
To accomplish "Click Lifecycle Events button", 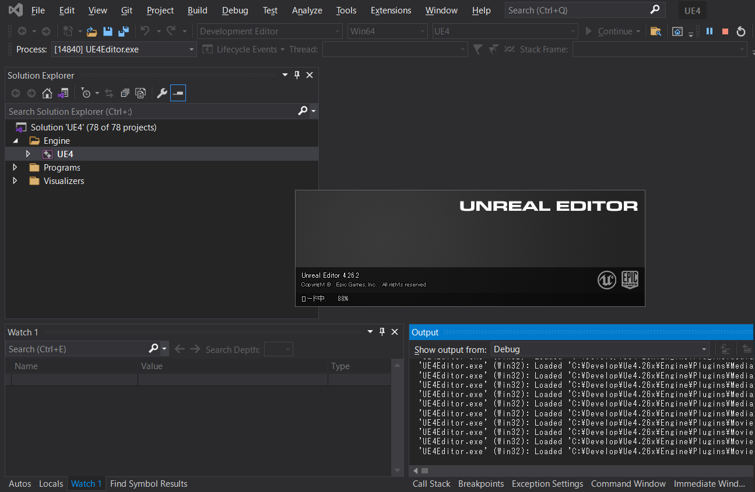I will pos(244,49).
